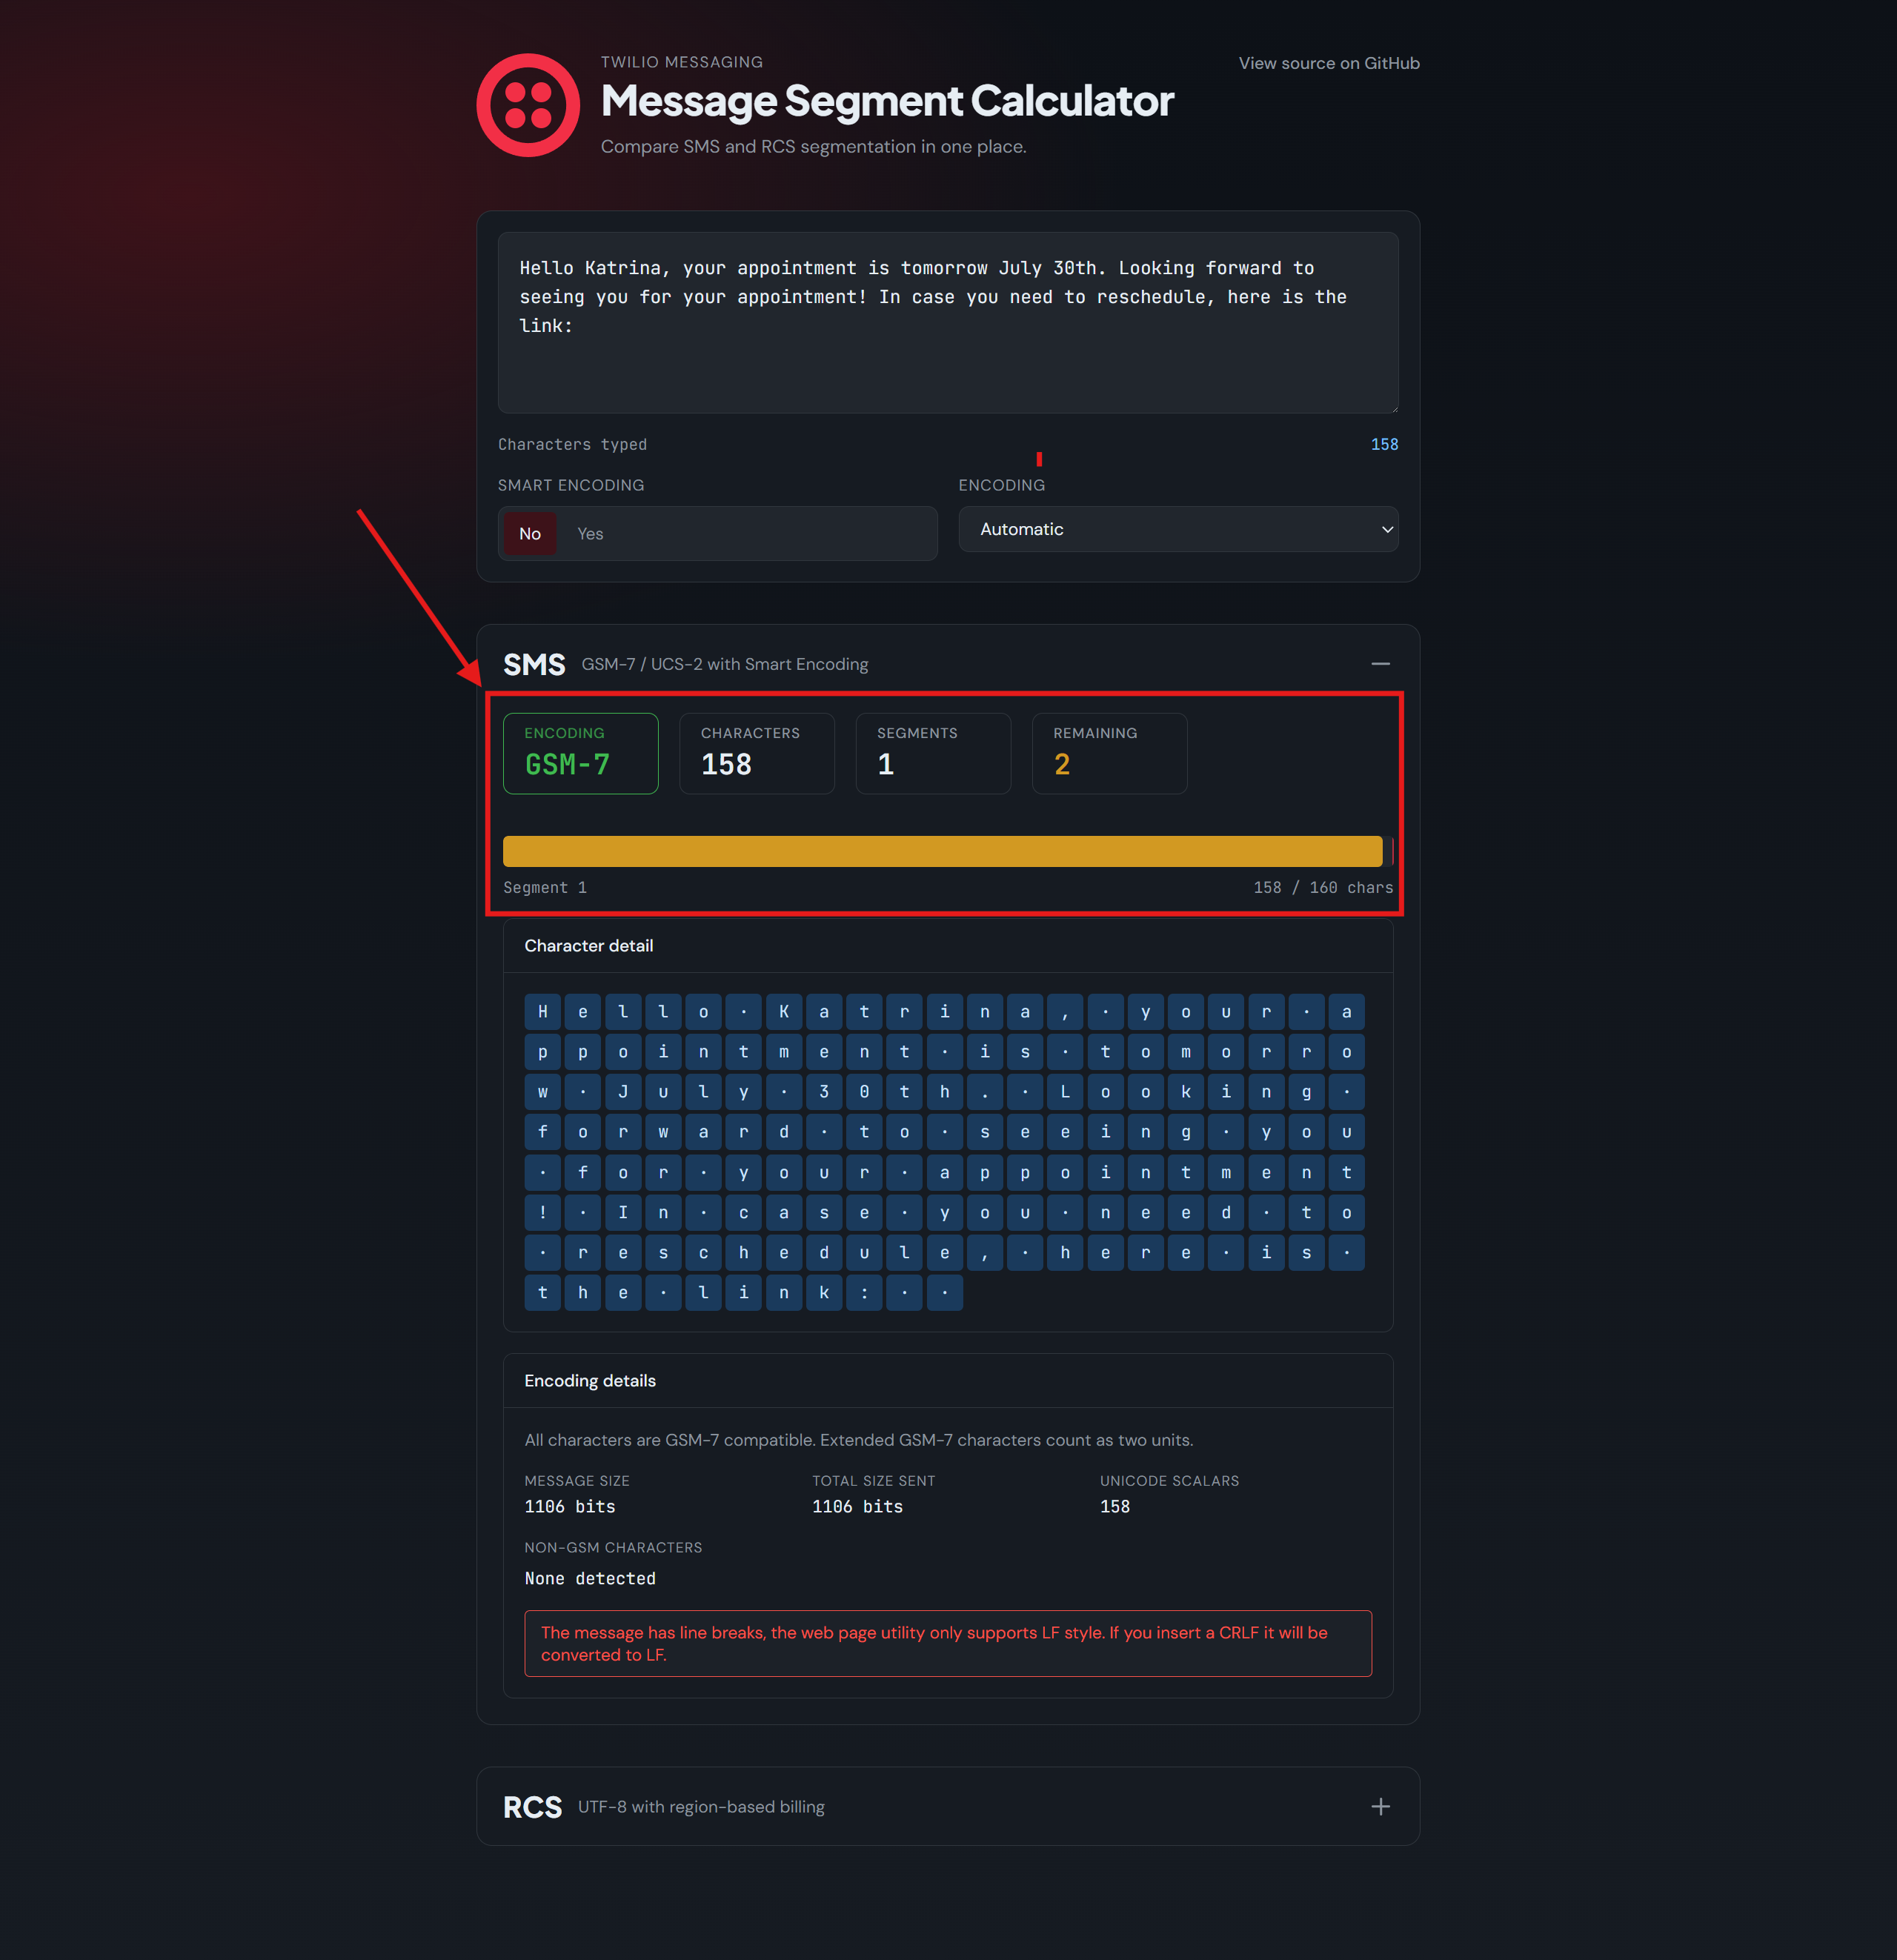Viewport: 1897px width, 1960px height.
Task: Click the Message Segment Calculator heading
Action: click(886, 101)
